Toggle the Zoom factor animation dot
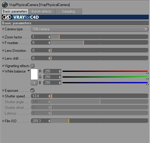This screenshot has width=150, height=143. tap(3, 37)
